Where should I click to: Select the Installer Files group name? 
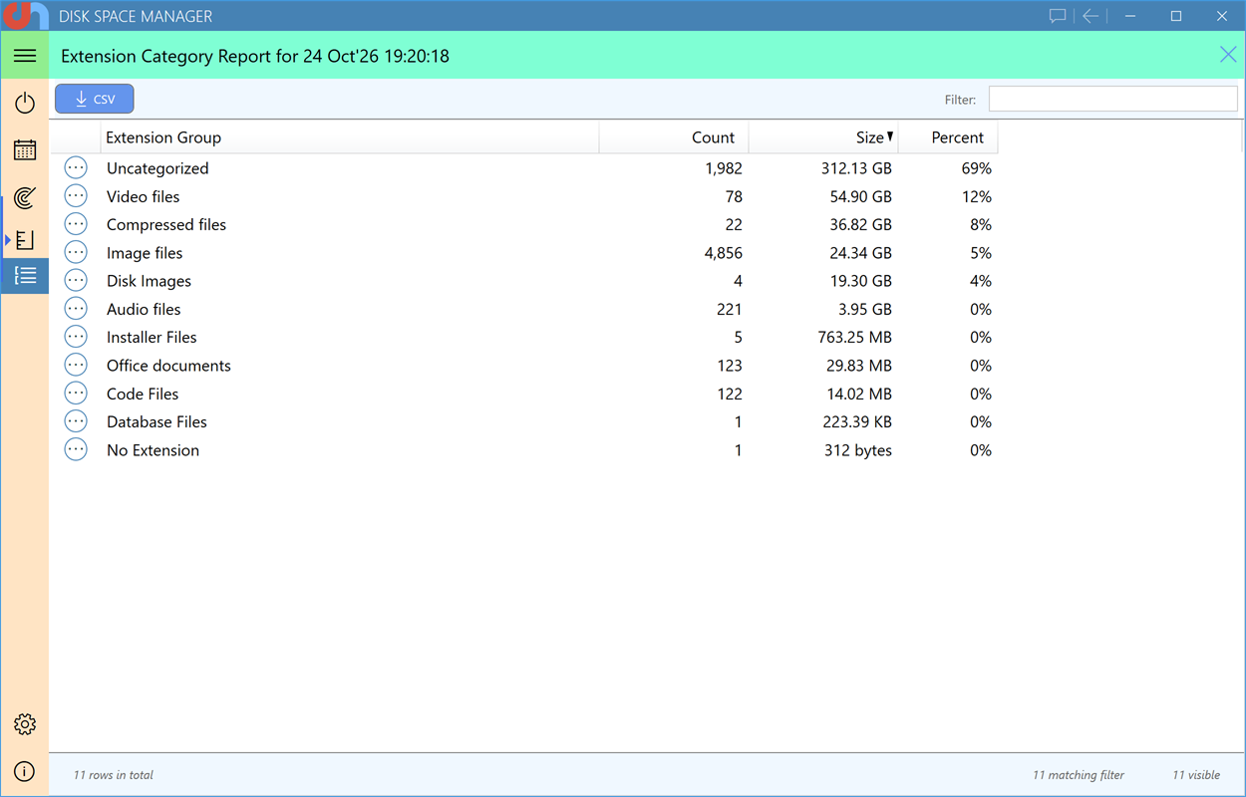[x=152, y=337]
